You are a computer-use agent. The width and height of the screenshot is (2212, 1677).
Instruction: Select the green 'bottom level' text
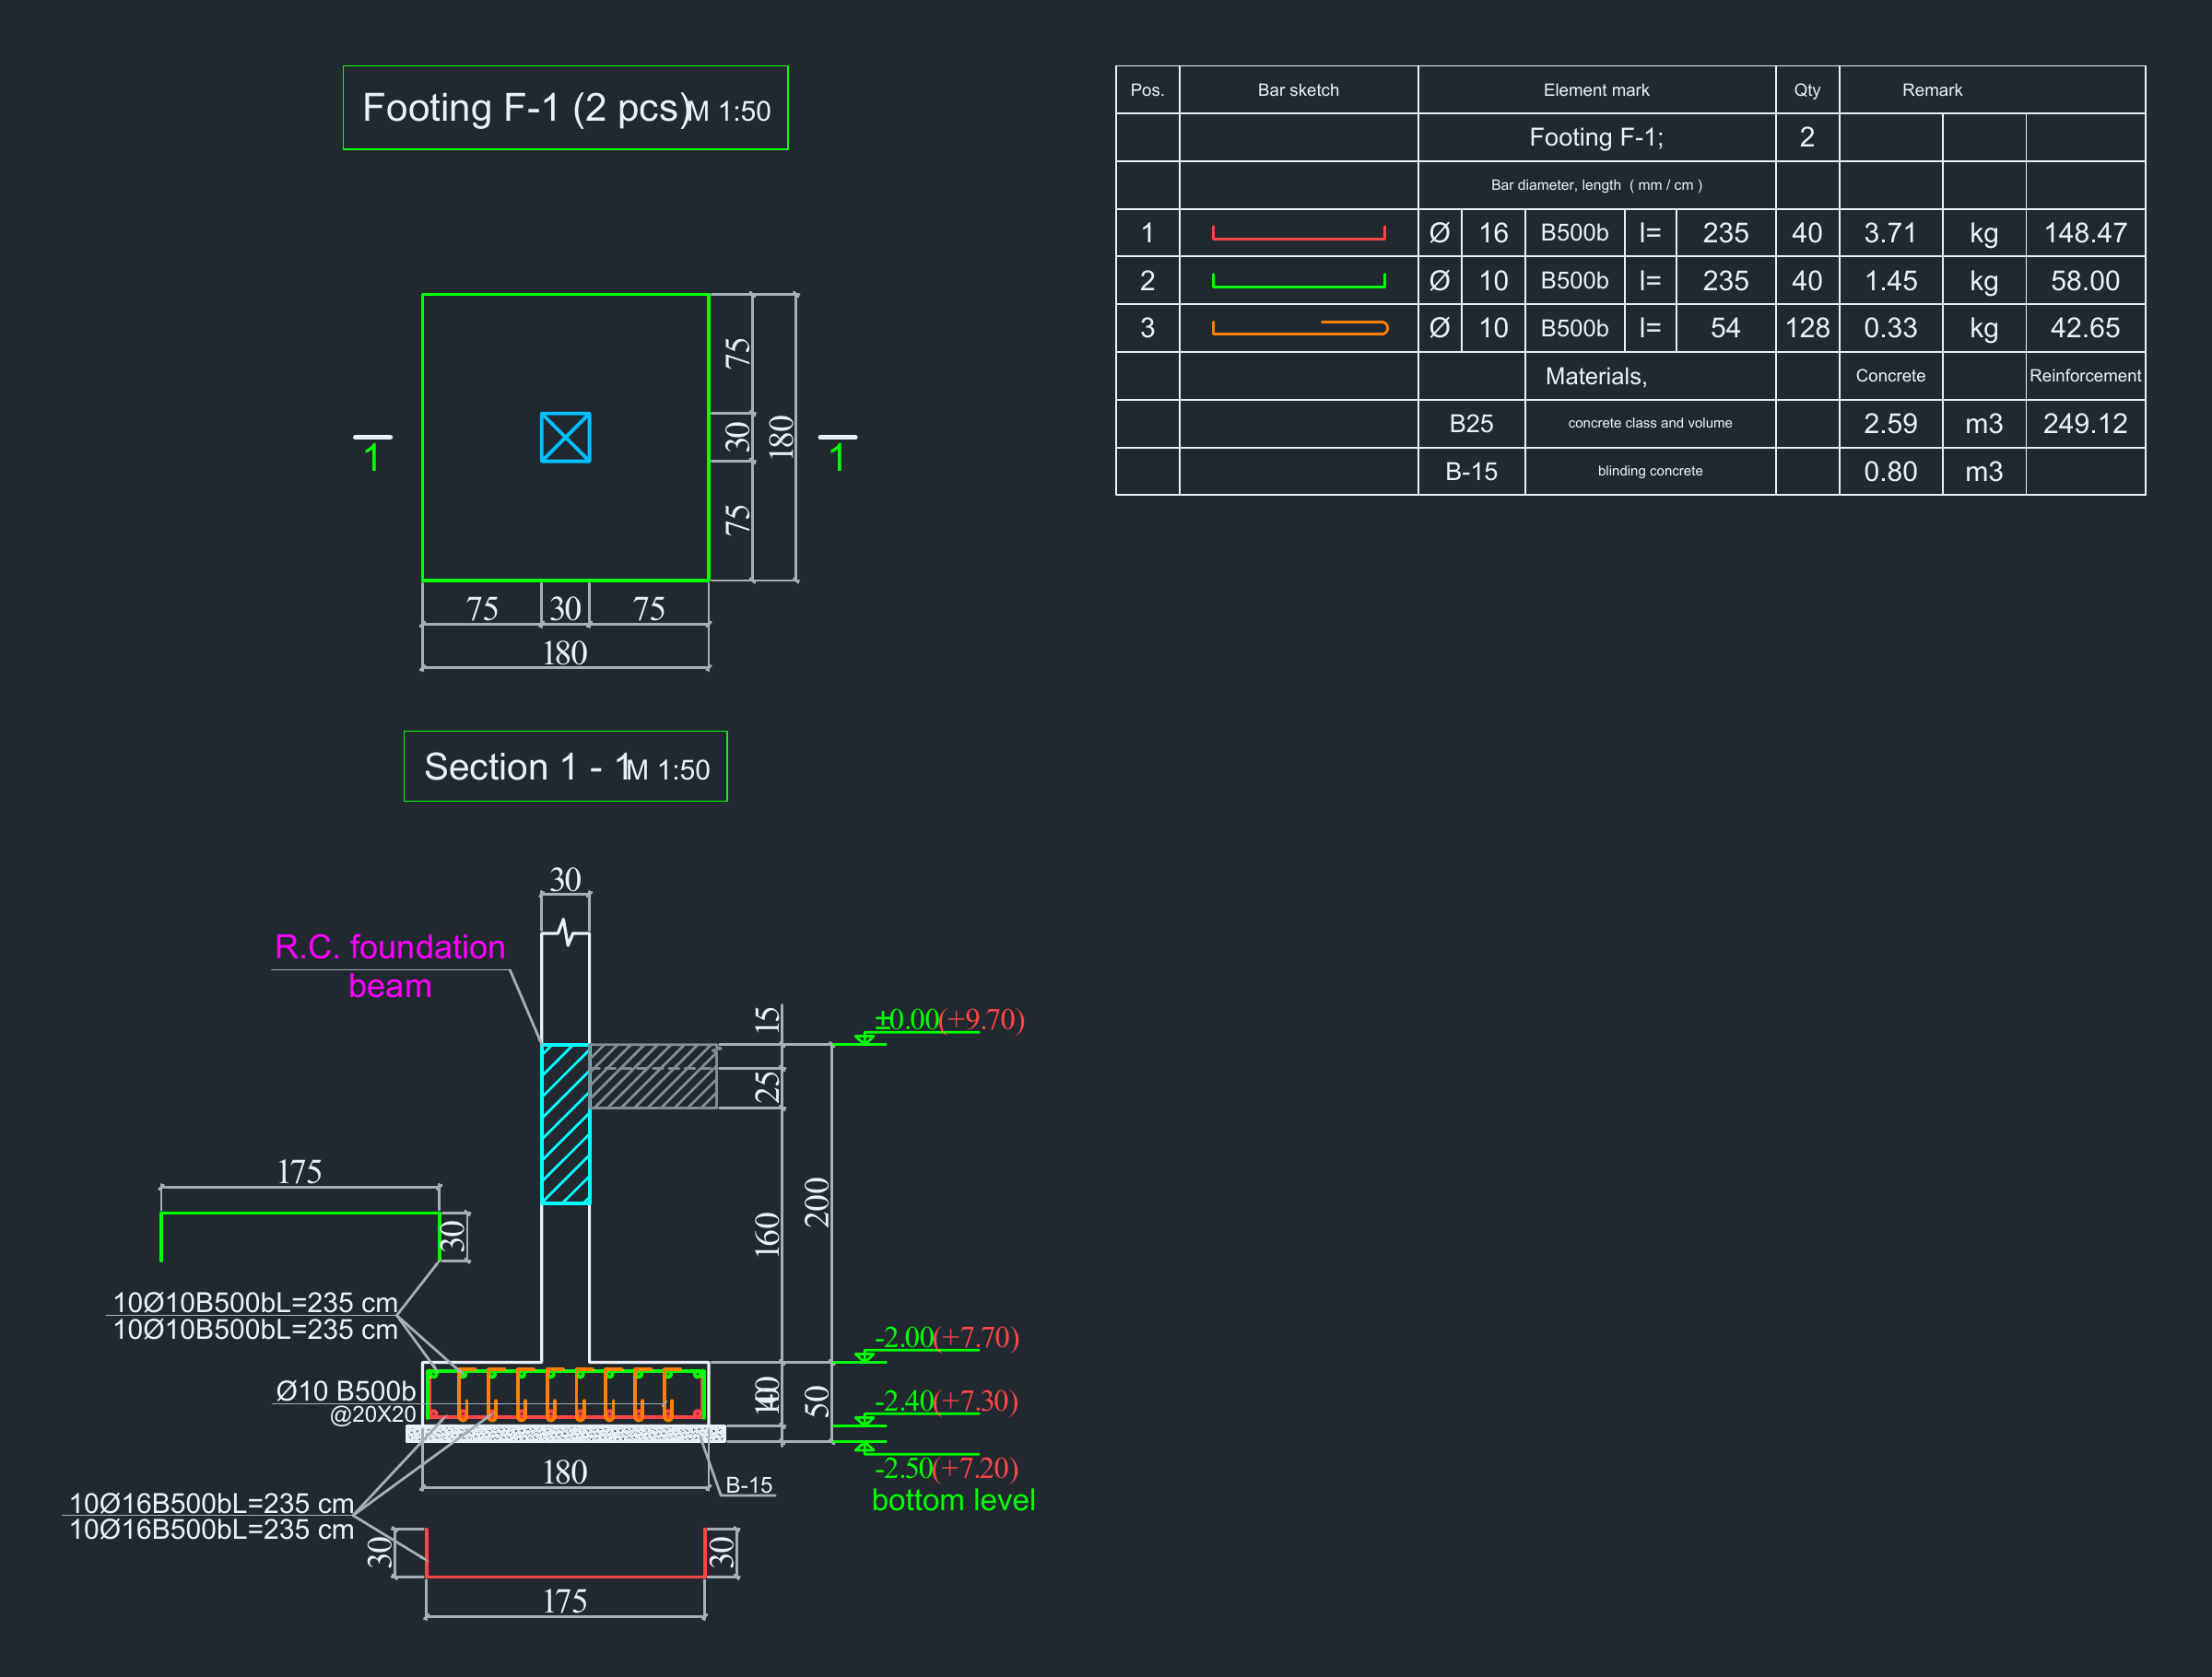tap(953, 1500)
